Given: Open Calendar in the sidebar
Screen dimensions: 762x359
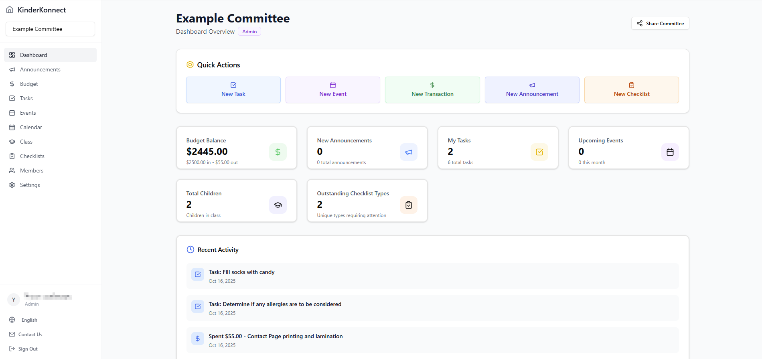Looking at the screenshot, I should 50,127.
